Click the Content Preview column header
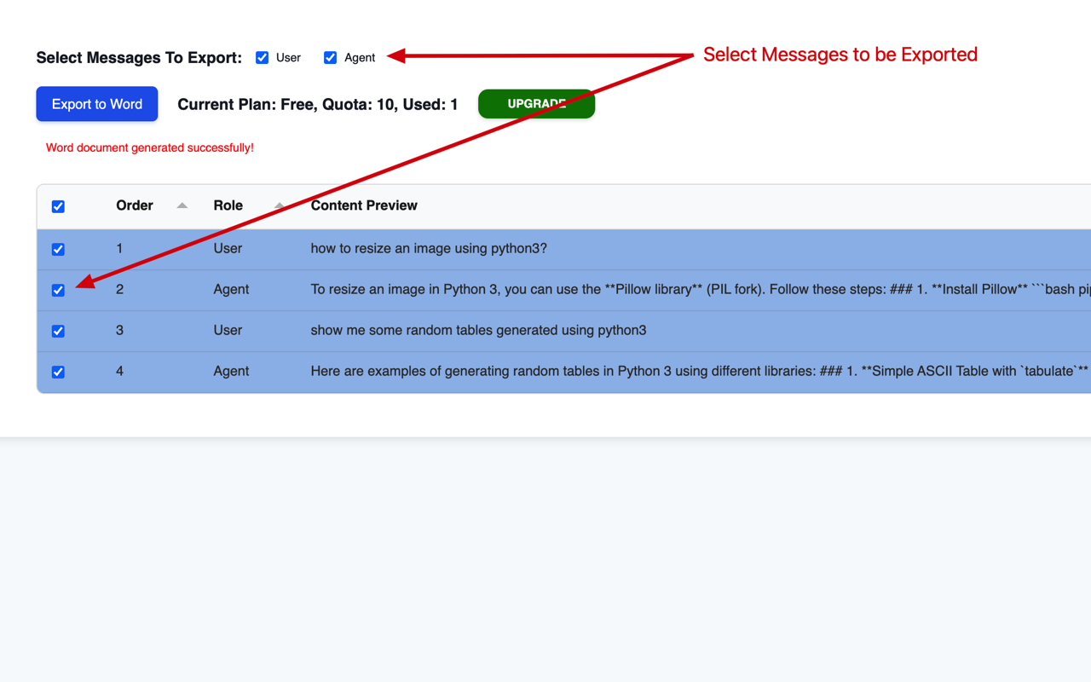The width and height of the screenshot is (1091, 682). point(364,205)
